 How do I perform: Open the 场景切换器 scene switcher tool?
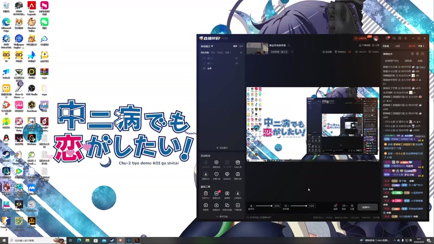[227, 206]
